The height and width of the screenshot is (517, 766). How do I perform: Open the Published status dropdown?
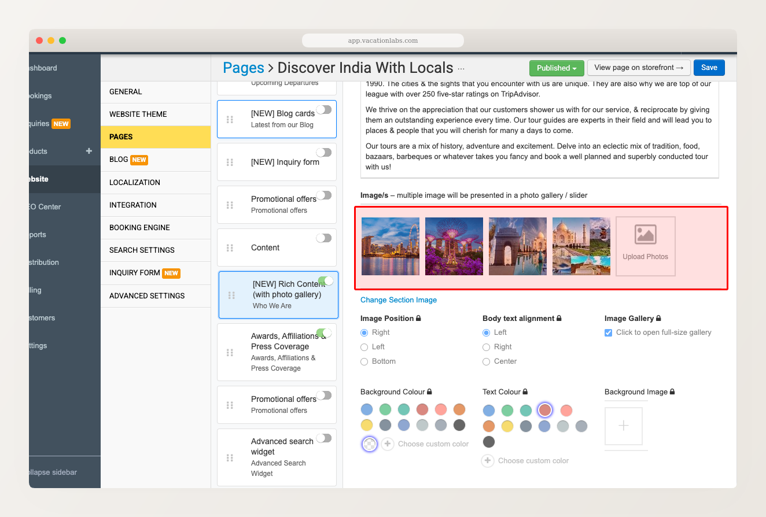pos(556,68)
